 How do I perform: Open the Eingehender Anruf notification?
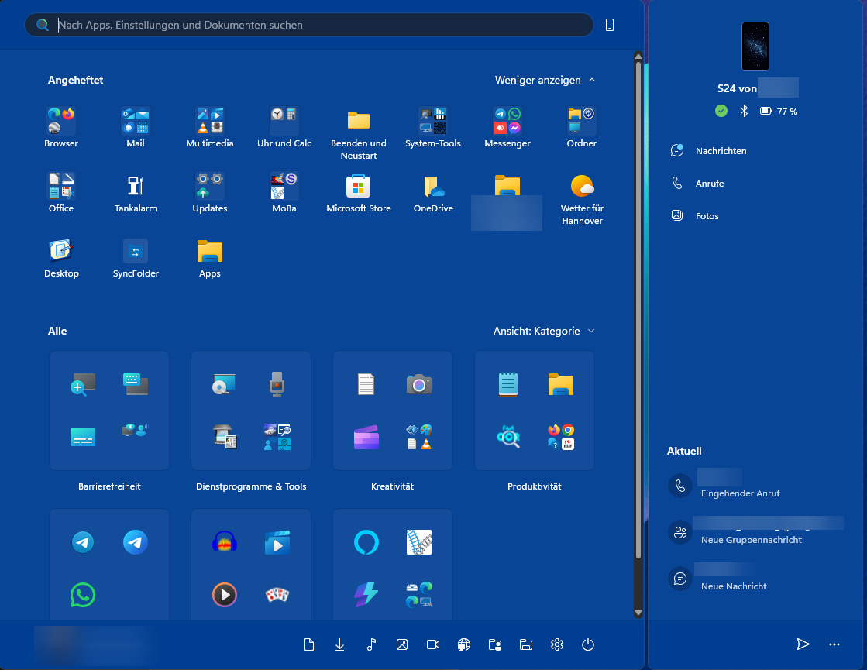pyautogui.click(x=755, y=486)
